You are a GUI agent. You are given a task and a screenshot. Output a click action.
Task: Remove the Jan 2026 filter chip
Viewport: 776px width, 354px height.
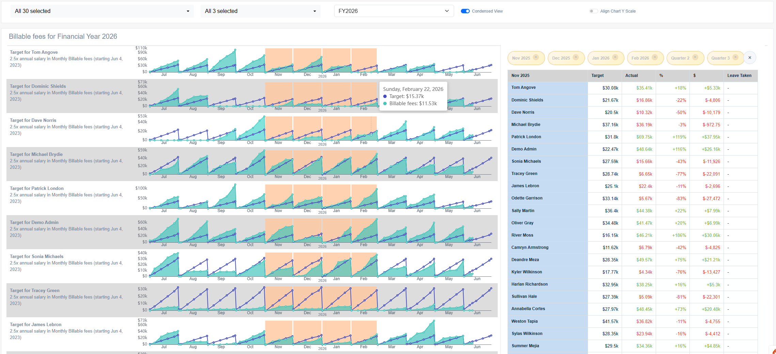tap(615, 57)
